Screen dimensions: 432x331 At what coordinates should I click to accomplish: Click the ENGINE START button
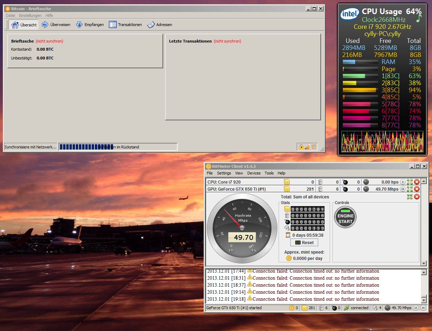(x=345, y=217)
